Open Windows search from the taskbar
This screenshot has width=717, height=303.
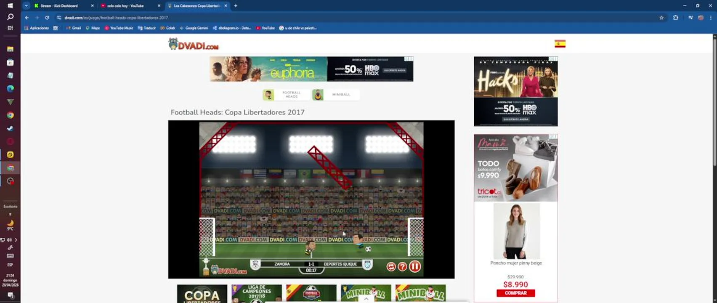(x=10, y=17)
